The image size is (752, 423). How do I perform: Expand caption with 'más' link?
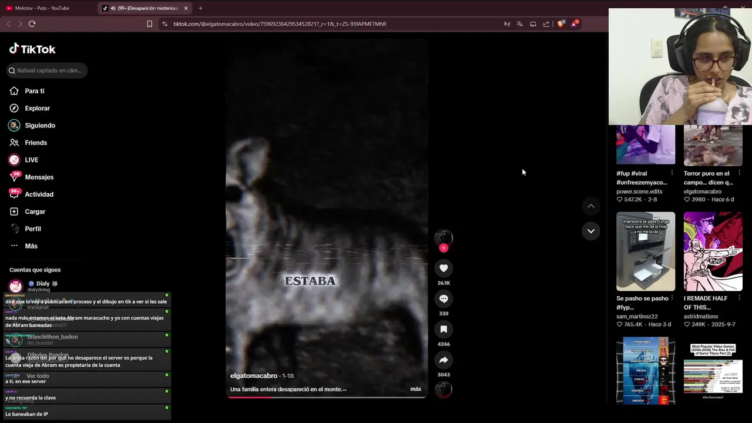click(x=415, y=389)
